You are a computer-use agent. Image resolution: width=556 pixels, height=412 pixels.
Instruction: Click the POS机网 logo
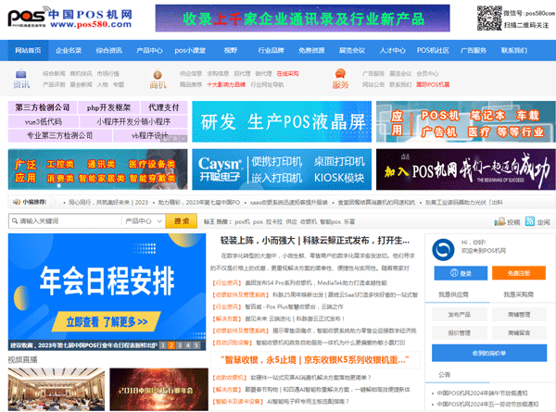click(x=69, y=18)
